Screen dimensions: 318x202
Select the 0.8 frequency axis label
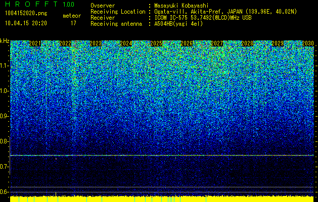click(x=4, y=141)
